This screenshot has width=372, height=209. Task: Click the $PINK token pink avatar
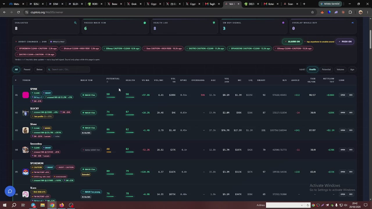[x=26, y=95]
